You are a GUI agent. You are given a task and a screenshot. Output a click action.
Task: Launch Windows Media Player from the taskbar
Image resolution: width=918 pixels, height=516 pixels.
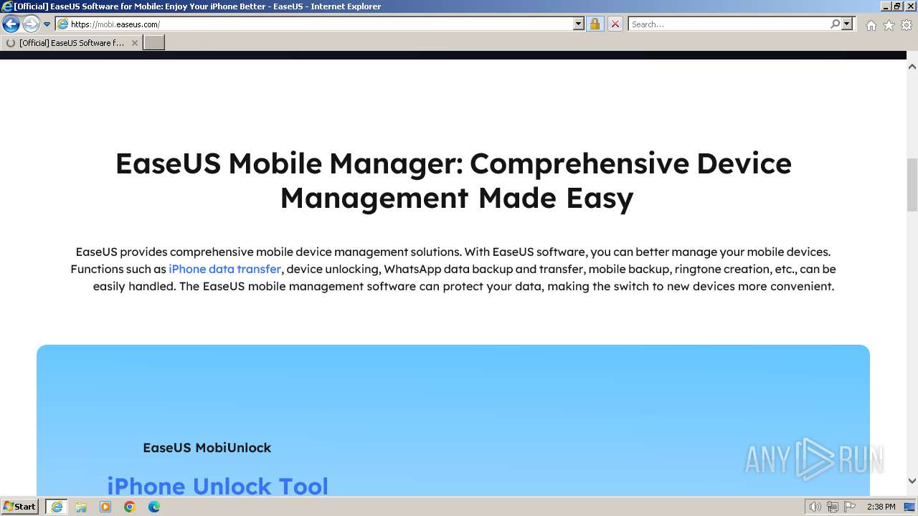click(x=105, y=507)
